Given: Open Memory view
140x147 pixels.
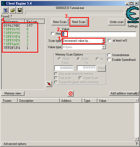Looking at the screenshot, I should (13, 93).
